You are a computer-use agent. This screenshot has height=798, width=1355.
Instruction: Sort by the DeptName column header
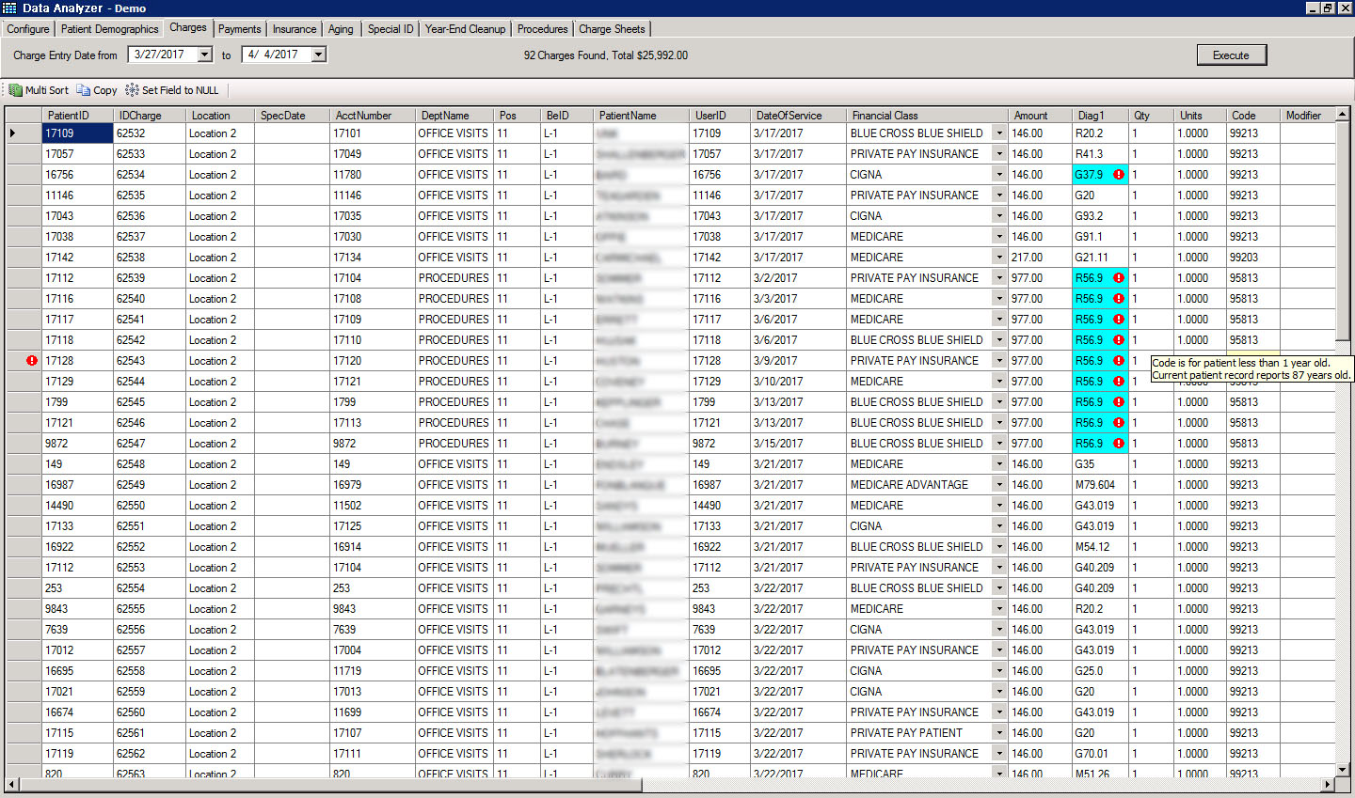pyautogui.click(x=454, y=116)
